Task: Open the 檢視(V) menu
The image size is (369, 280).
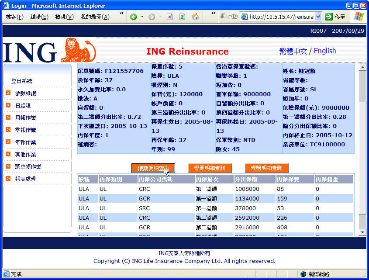Action: coord(65,17)
